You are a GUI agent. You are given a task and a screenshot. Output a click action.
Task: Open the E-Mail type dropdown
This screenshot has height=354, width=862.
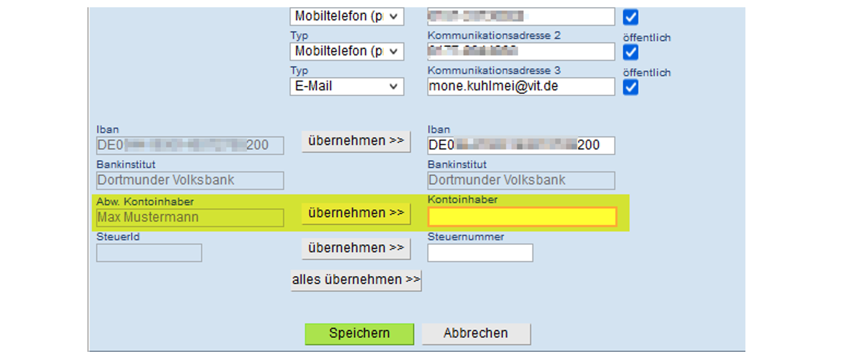pyautogui.click(x=347, y=87)
